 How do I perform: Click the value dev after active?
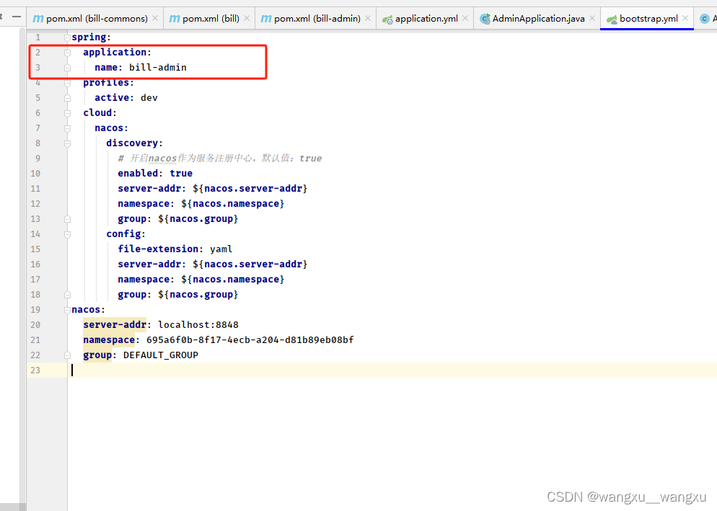click(149, 98)
